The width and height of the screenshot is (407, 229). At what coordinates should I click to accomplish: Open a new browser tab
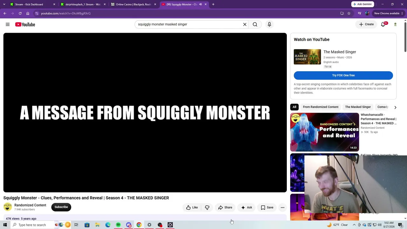[213, 4]
